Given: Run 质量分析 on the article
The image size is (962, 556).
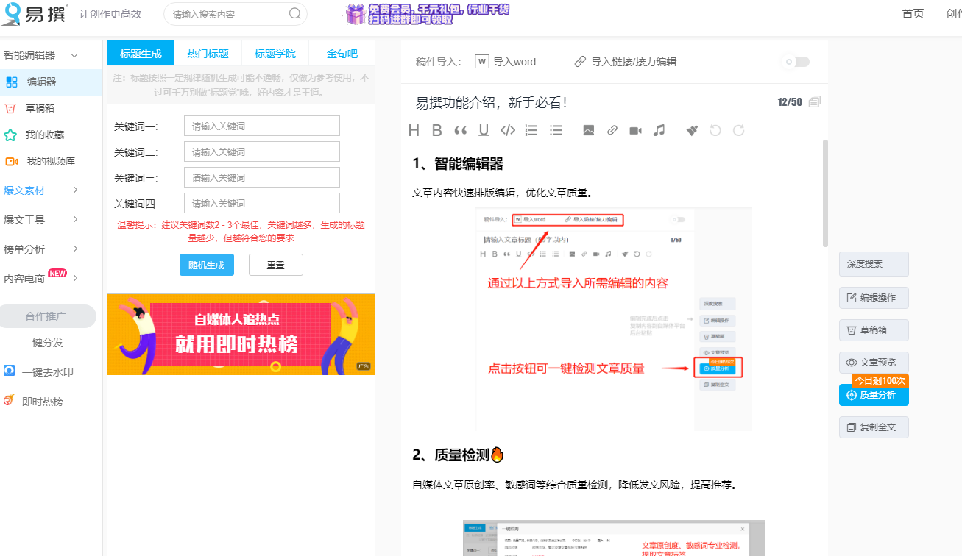Looking at the screenshot, I should pyautogui.click(x=874, y=395).
